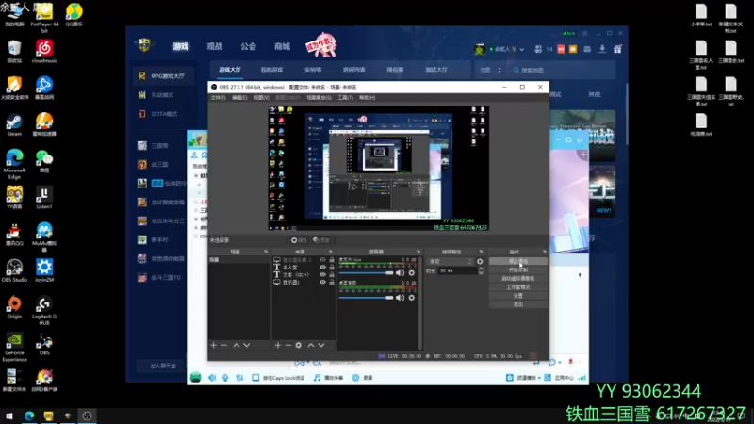This screenshot has width=754, height=424.
Task: Click download icon in game platform header
Action: tap(602, 49)
